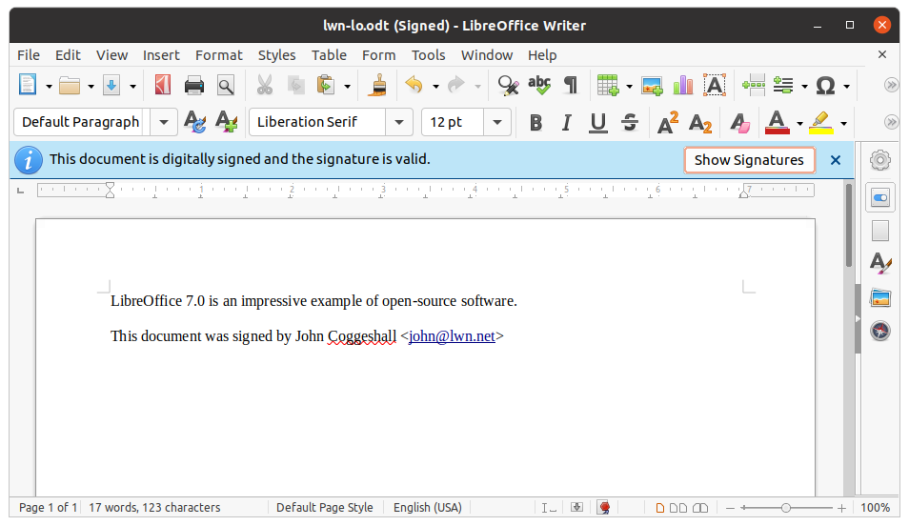The width and height of the screenshot is (909, 526).
Task: Toggle Italic formatting
Action: pyautogui.click(x=567, y=122)
